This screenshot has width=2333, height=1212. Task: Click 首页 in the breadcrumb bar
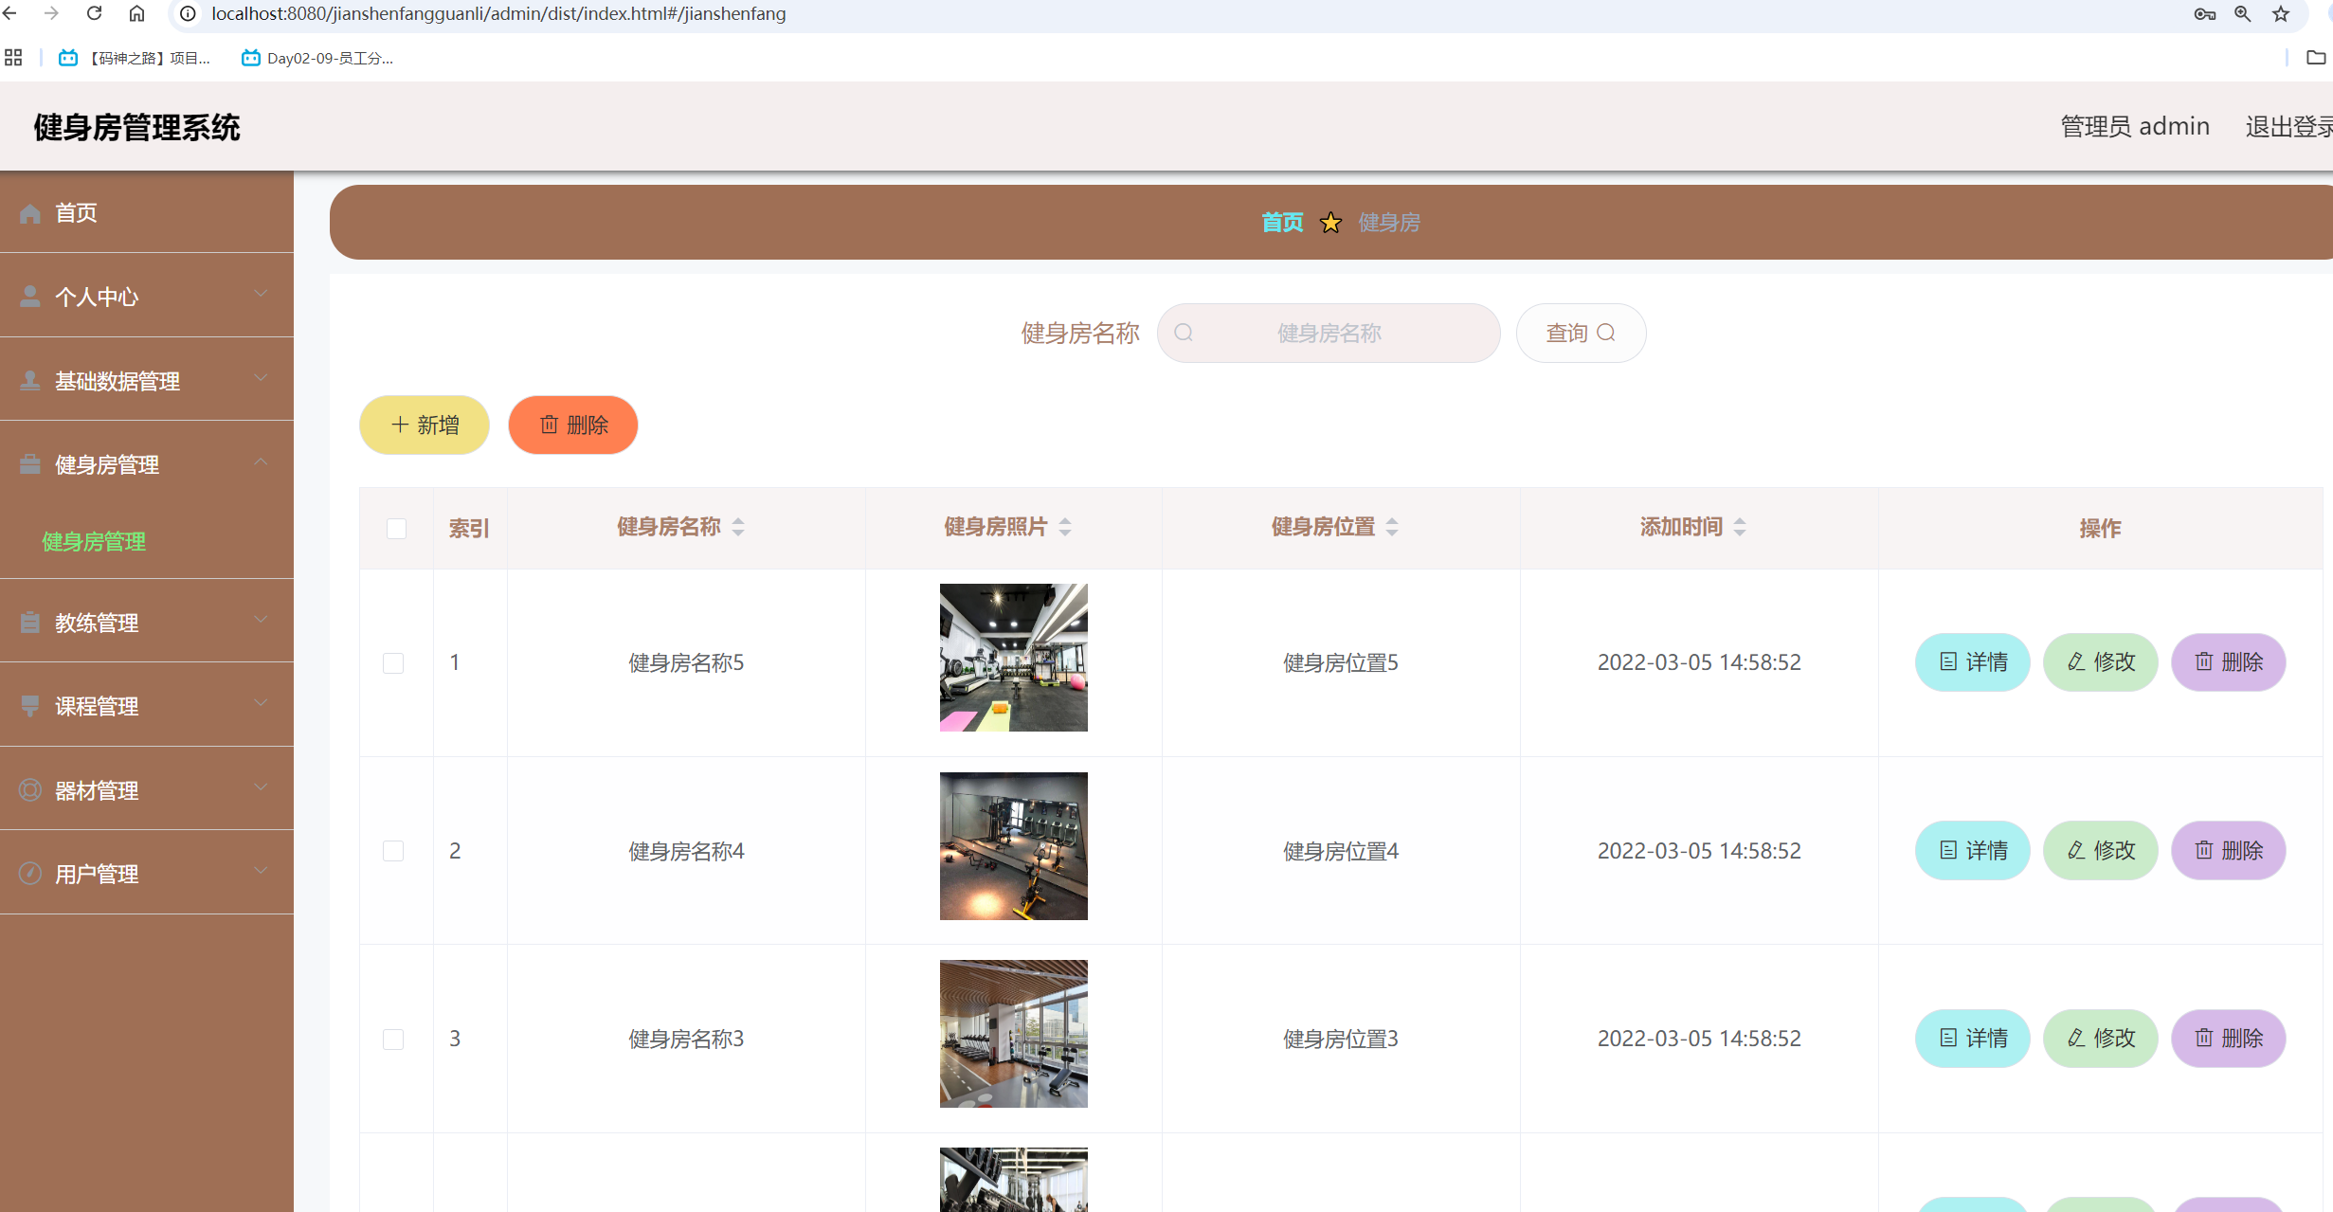click(1281, 222)
